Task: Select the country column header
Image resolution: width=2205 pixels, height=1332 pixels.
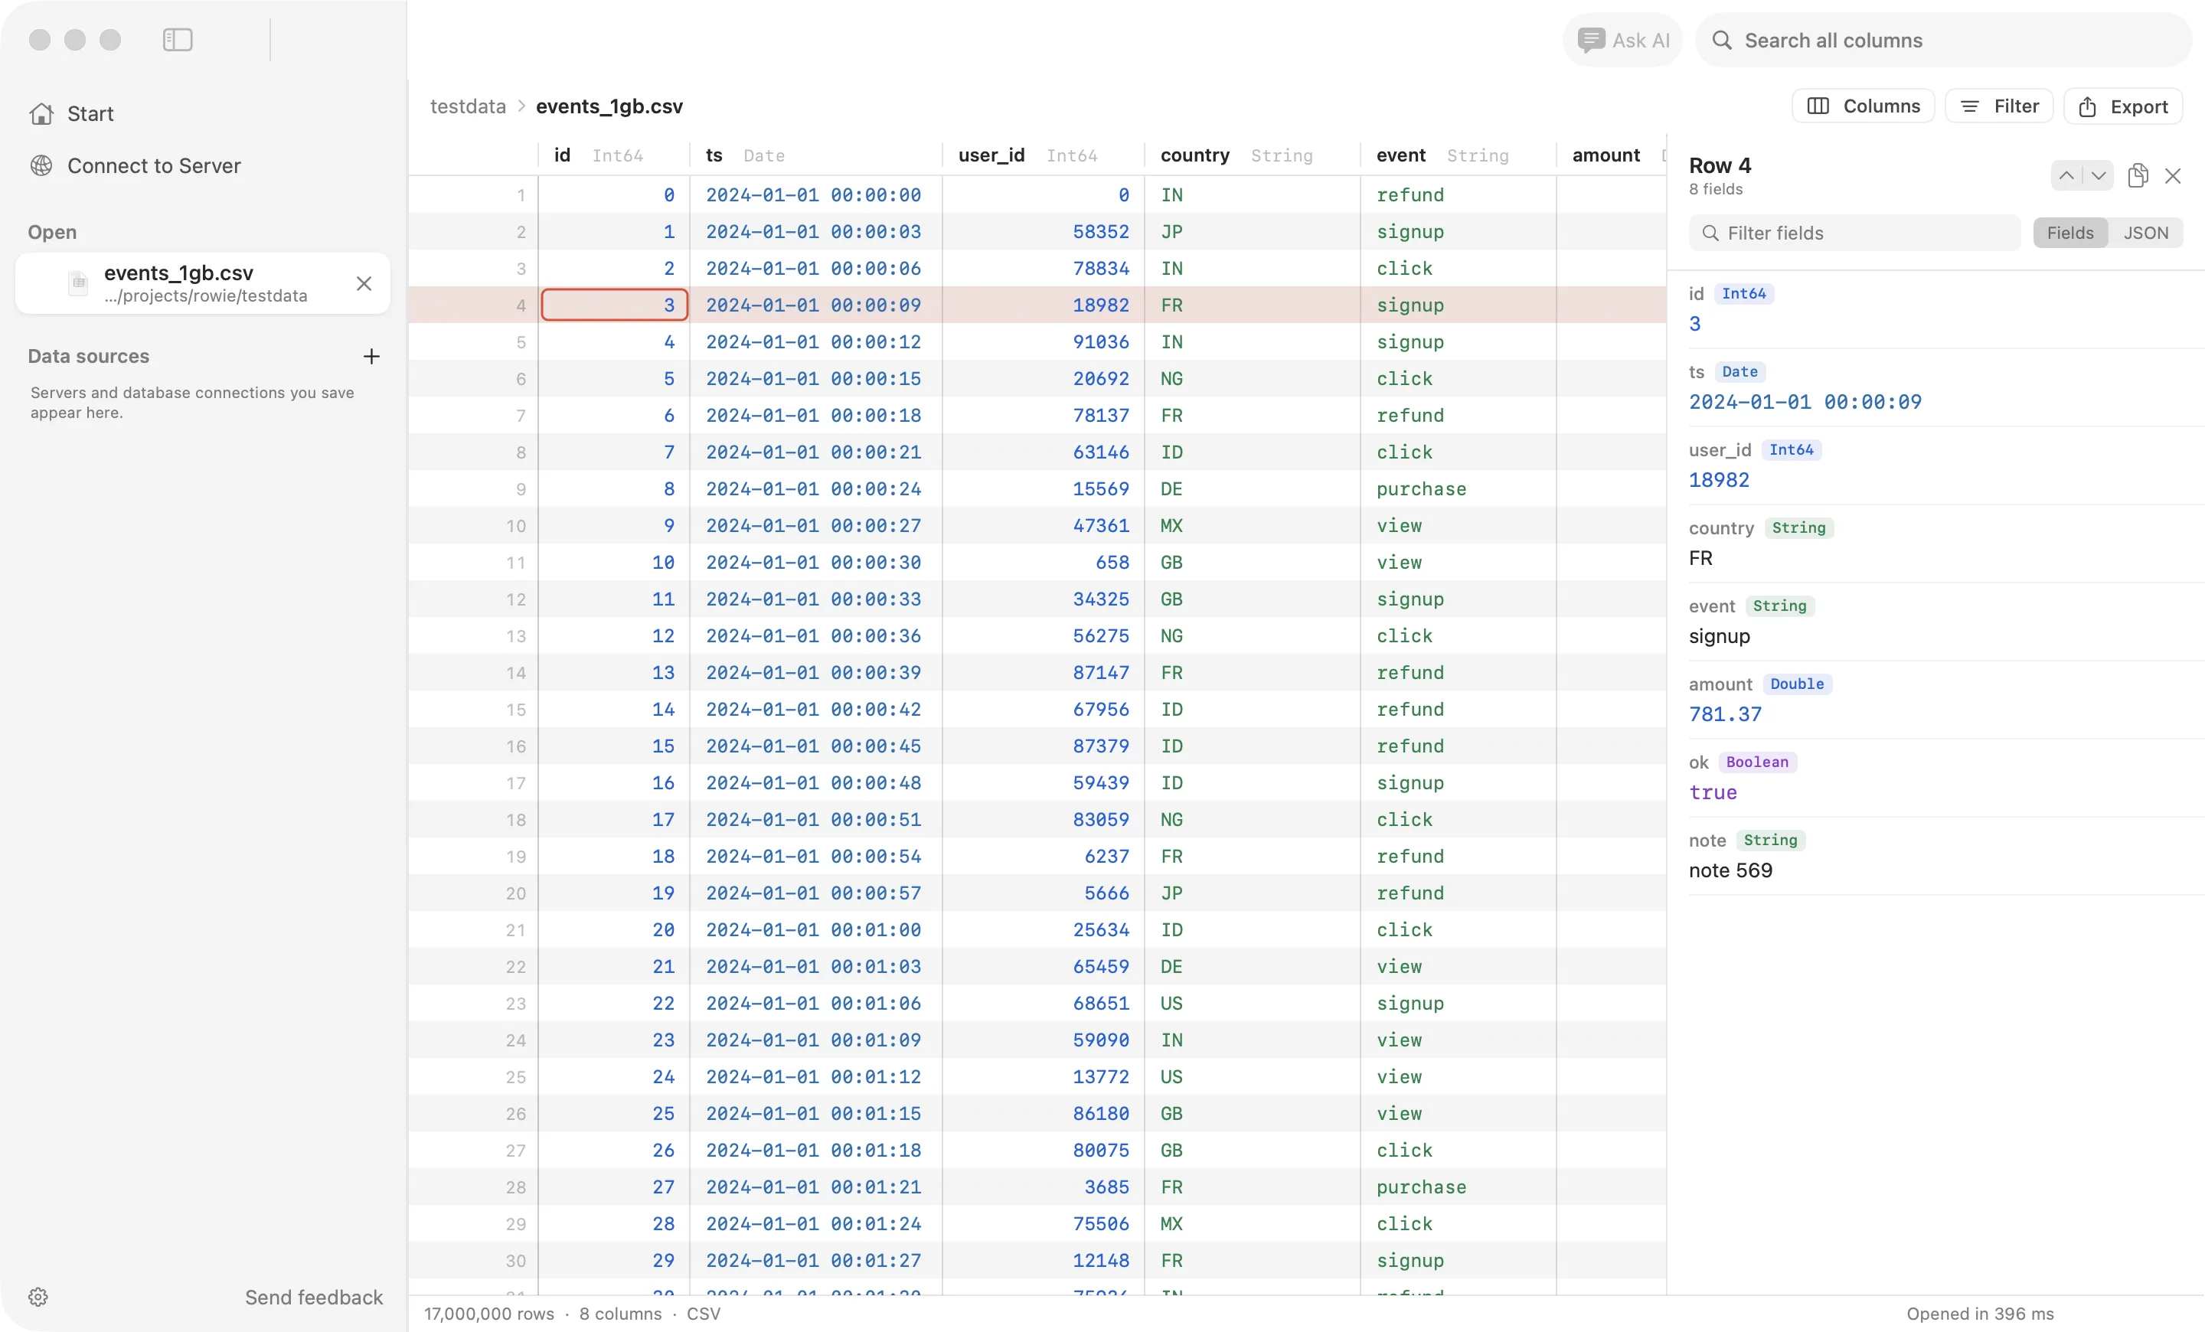Action: [x=1252, y=155]
